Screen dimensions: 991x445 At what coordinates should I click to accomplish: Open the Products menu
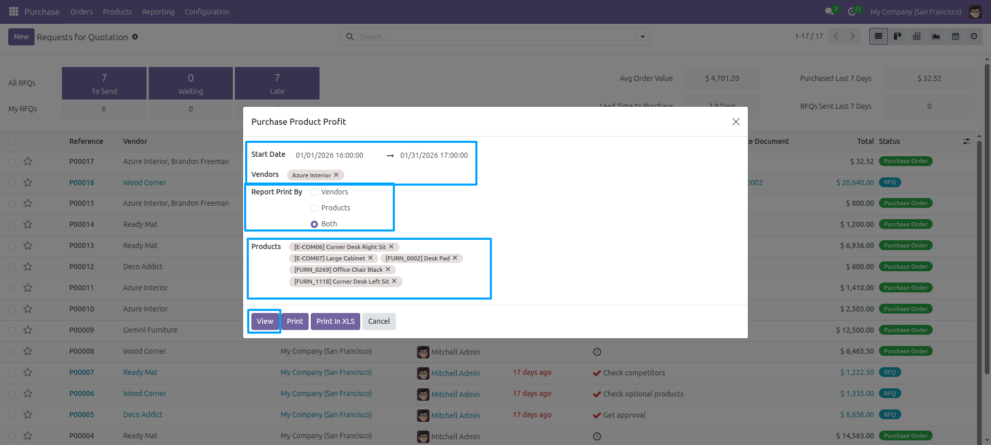tap(117, 11)
